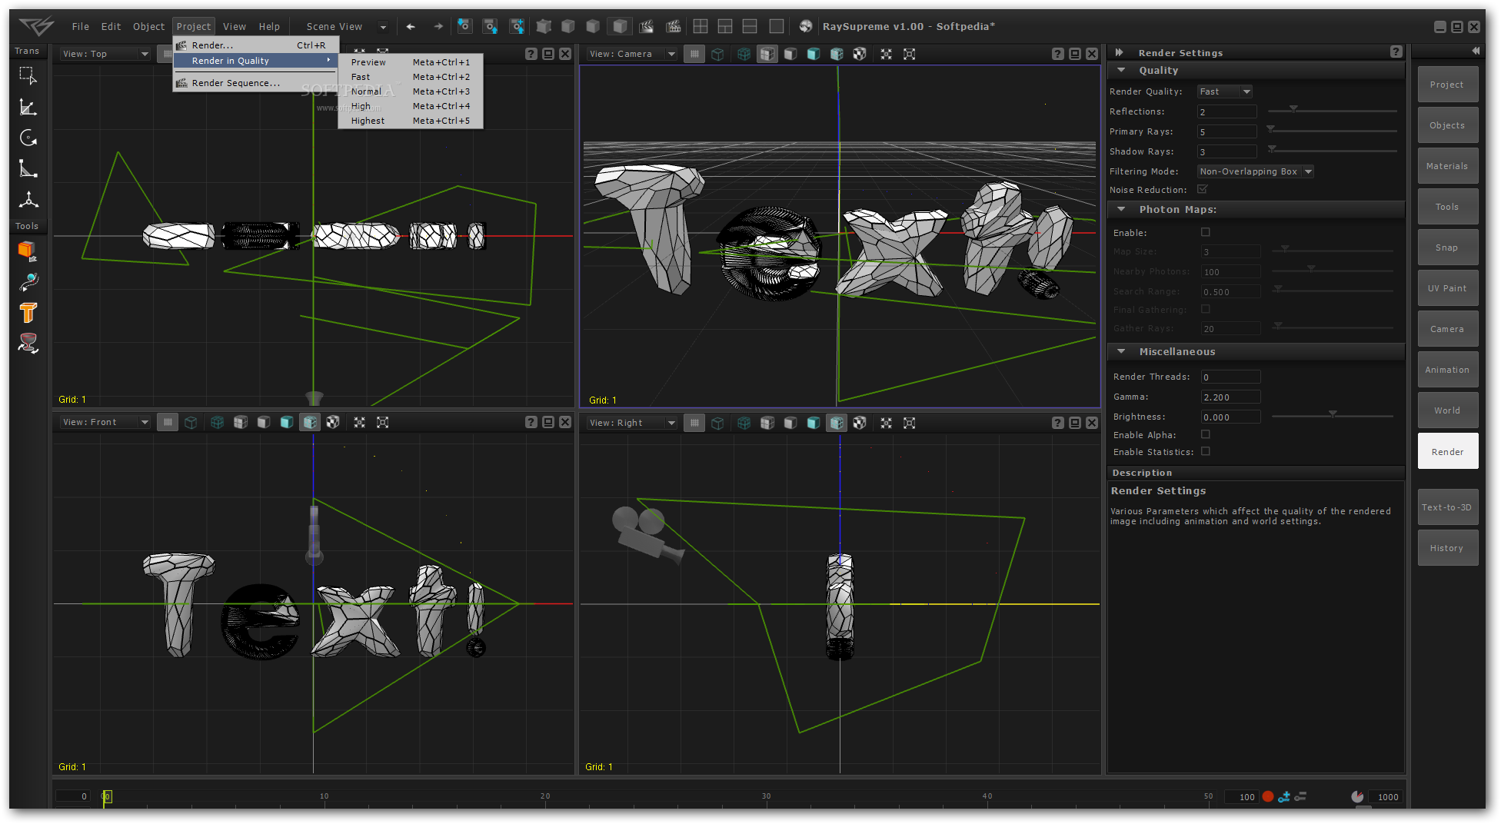Image resolution: width=1501 pixels, height=824 pixels.
Task: Toggle the grid button in Camera viewport
Action: [x=694, y=54]
